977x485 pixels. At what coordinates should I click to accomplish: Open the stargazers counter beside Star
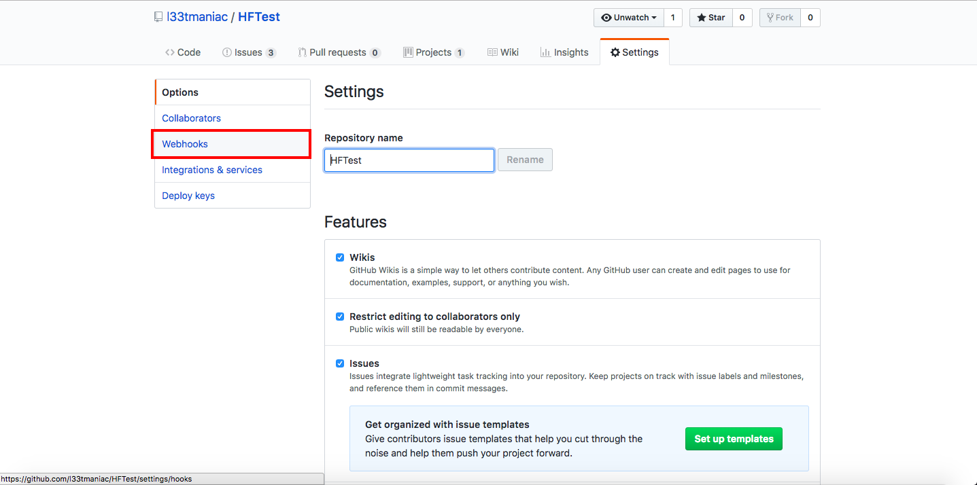(x=742, y=17)
